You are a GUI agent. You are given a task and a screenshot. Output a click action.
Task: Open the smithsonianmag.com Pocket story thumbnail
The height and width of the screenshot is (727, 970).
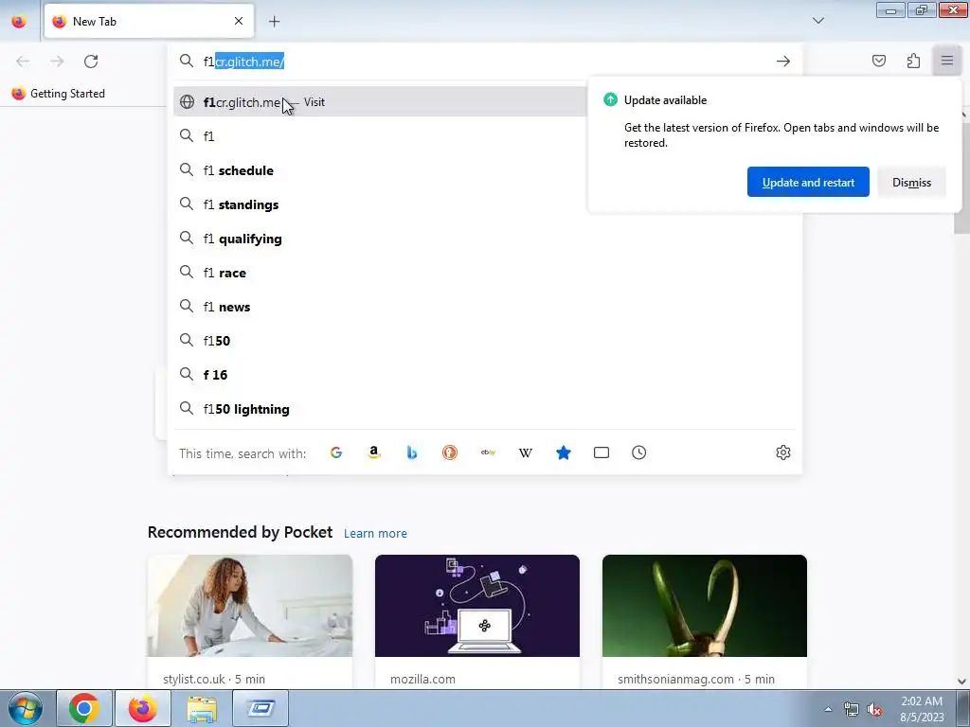pyautogui.click(x=705, y=606)
